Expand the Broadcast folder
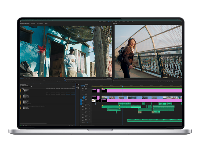The height and width of the screenshot is (152, 203). [23, 90]
